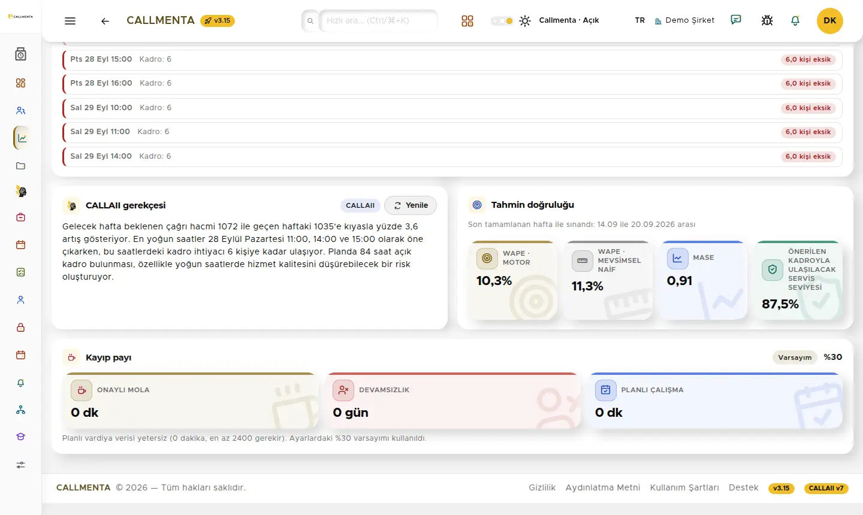This screenshot has height=515, width=863.
Task: Click the CALLMENTA logo in the sidebar
Action: 20,17
